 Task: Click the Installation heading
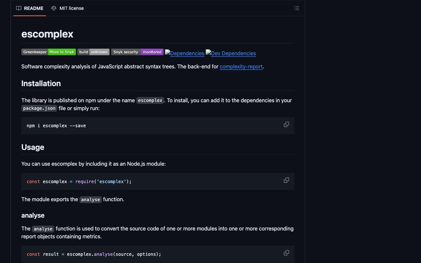point(41,84)
